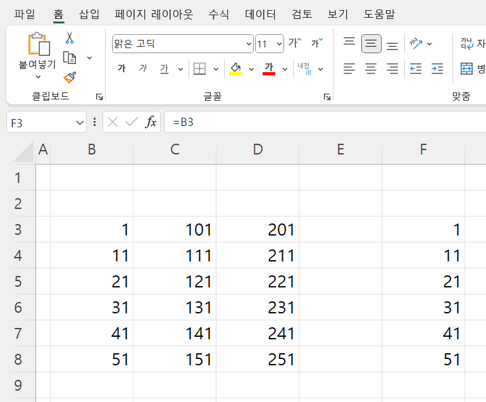The image size is (486, 402).
Task: Apply the red font color
Action: [269, 69]
